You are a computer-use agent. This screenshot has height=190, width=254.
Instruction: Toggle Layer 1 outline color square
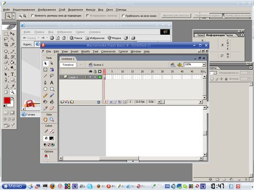100,77
